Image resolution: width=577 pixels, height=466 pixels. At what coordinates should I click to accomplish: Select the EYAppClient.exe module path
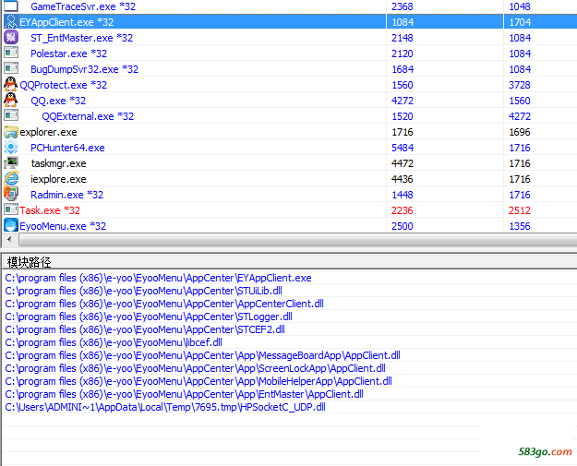coord(158,278)
